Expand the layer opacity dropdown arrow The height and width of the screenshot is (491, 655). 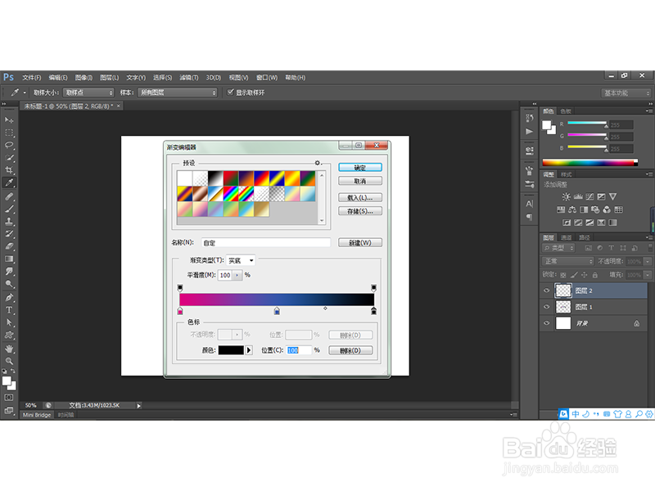648,261
